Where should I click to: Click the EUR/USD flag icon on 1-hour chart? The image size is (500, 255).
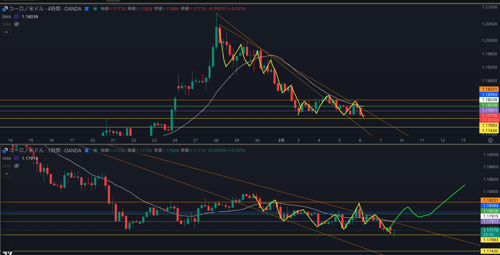tap(5, 150)
